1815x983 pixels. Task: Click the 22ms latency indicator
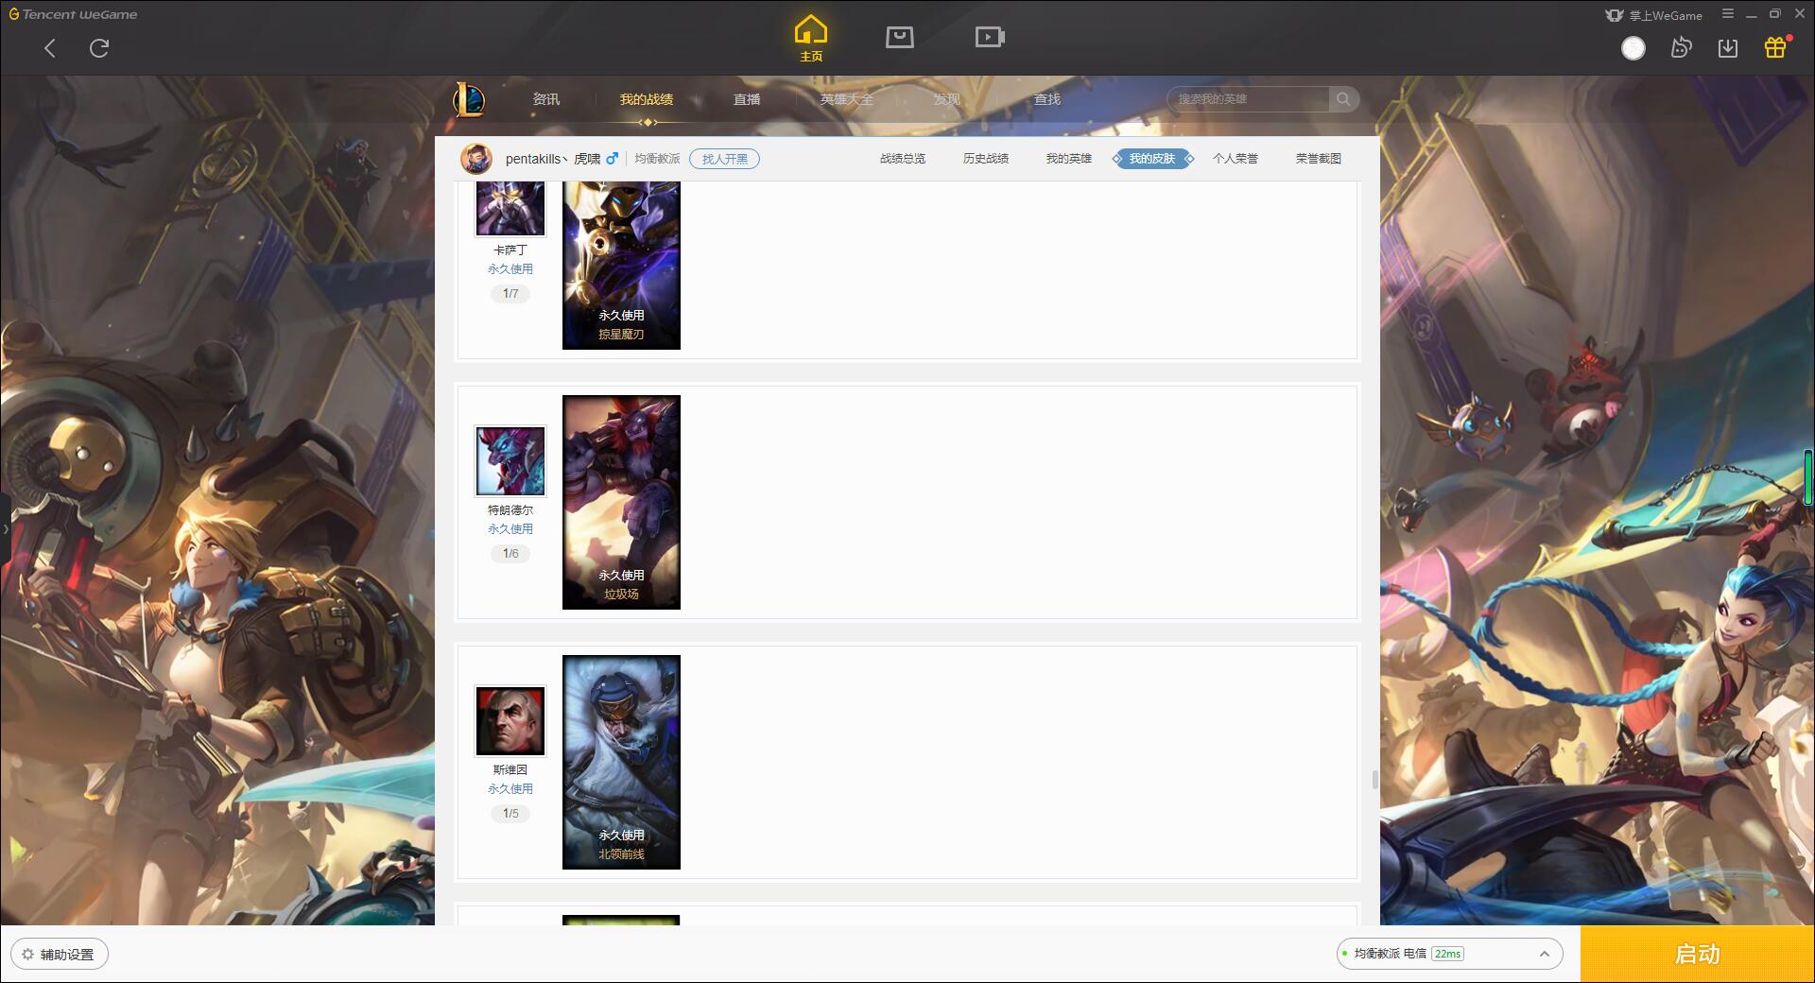[x=1447, y=954]
